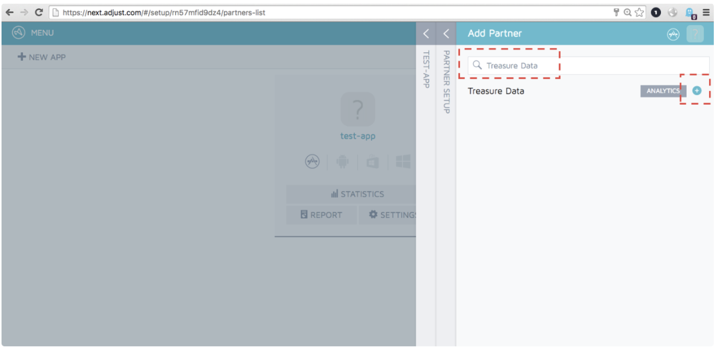Select the iOS App Store icon under test-app

(312, 162)
